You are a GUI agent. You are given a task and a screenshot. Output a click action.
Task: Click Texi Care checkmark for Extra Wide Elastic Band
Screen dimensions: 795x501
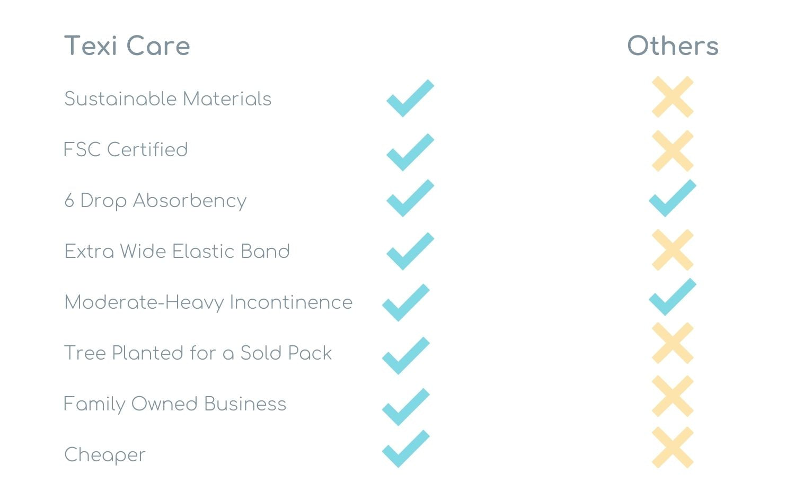[x=410, y=251]
